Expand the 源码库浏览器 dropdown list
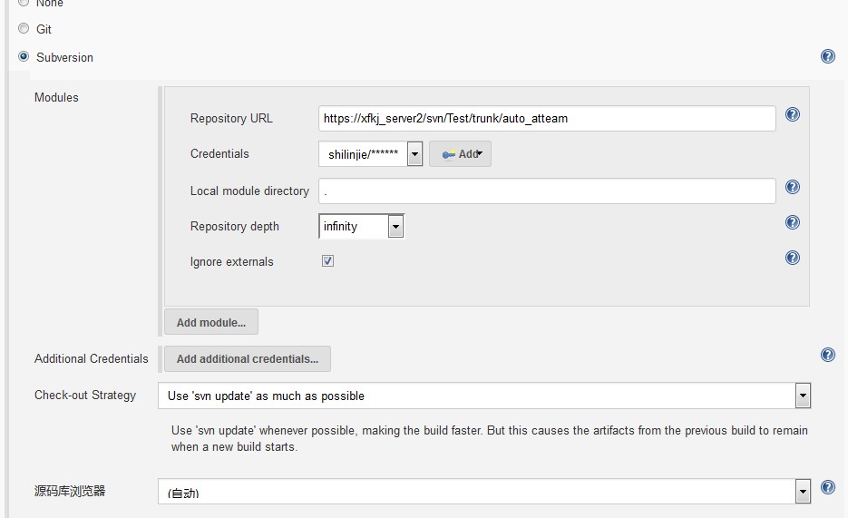This screenshot has width=848, height=518. coord(485,492)
